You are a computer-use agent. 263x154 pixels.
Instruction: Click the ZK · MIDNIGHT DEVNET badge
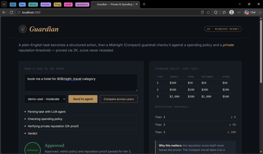(223, 29)
